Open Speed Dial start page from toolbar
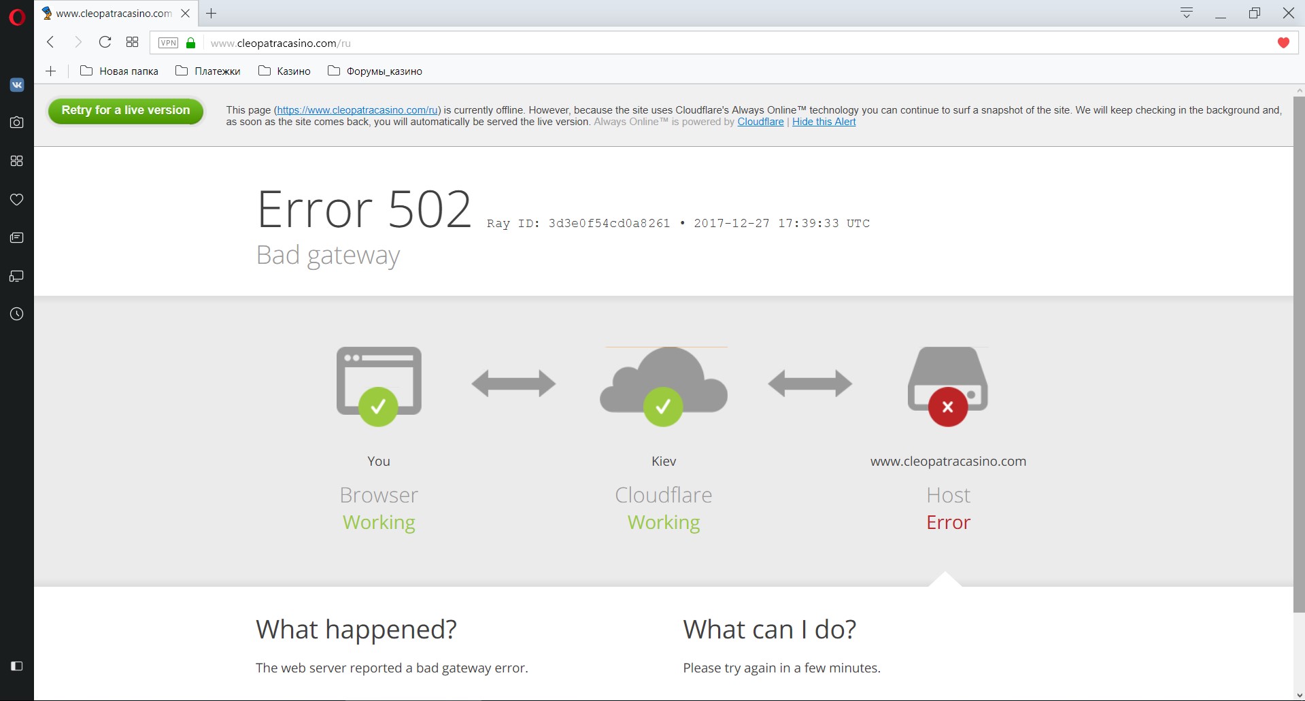The width and height of the screenshot is (1305, 701). 132,42
